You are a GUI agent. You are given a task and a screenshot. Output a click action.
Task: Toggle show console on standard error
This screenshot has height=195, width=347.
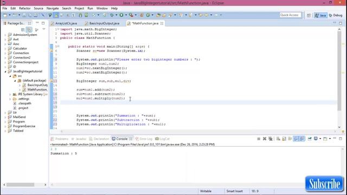(x=302, y=139)
